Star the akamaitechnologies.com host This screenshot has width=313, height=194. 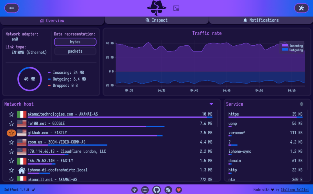(x=11, y=114)
